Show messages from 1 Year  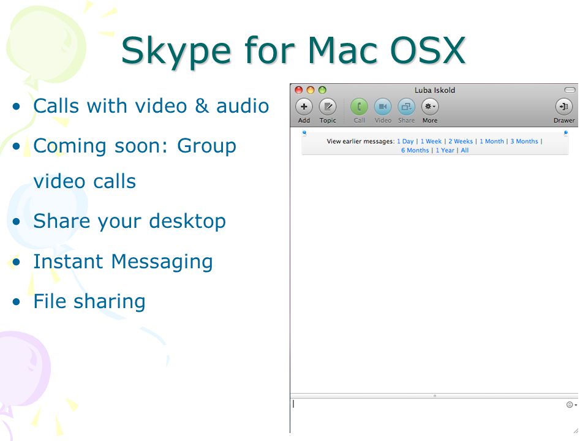click(x=445, y=151)
